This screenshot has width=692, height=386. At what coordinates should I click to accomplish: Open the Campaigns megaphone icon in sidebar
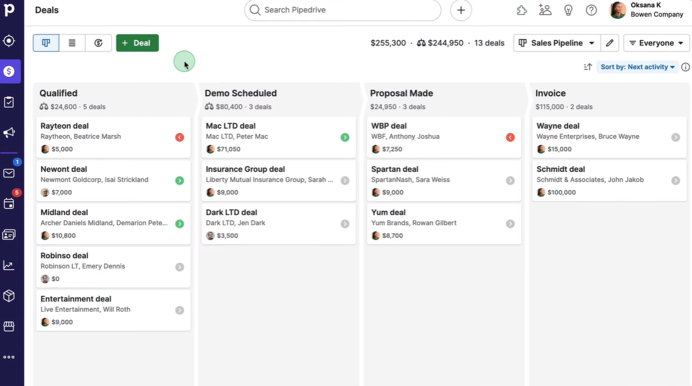(9, 132)
